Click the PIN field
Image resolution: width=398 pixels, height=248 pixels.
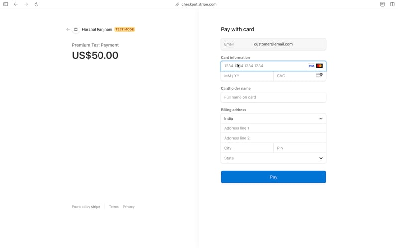click(300, 148)
